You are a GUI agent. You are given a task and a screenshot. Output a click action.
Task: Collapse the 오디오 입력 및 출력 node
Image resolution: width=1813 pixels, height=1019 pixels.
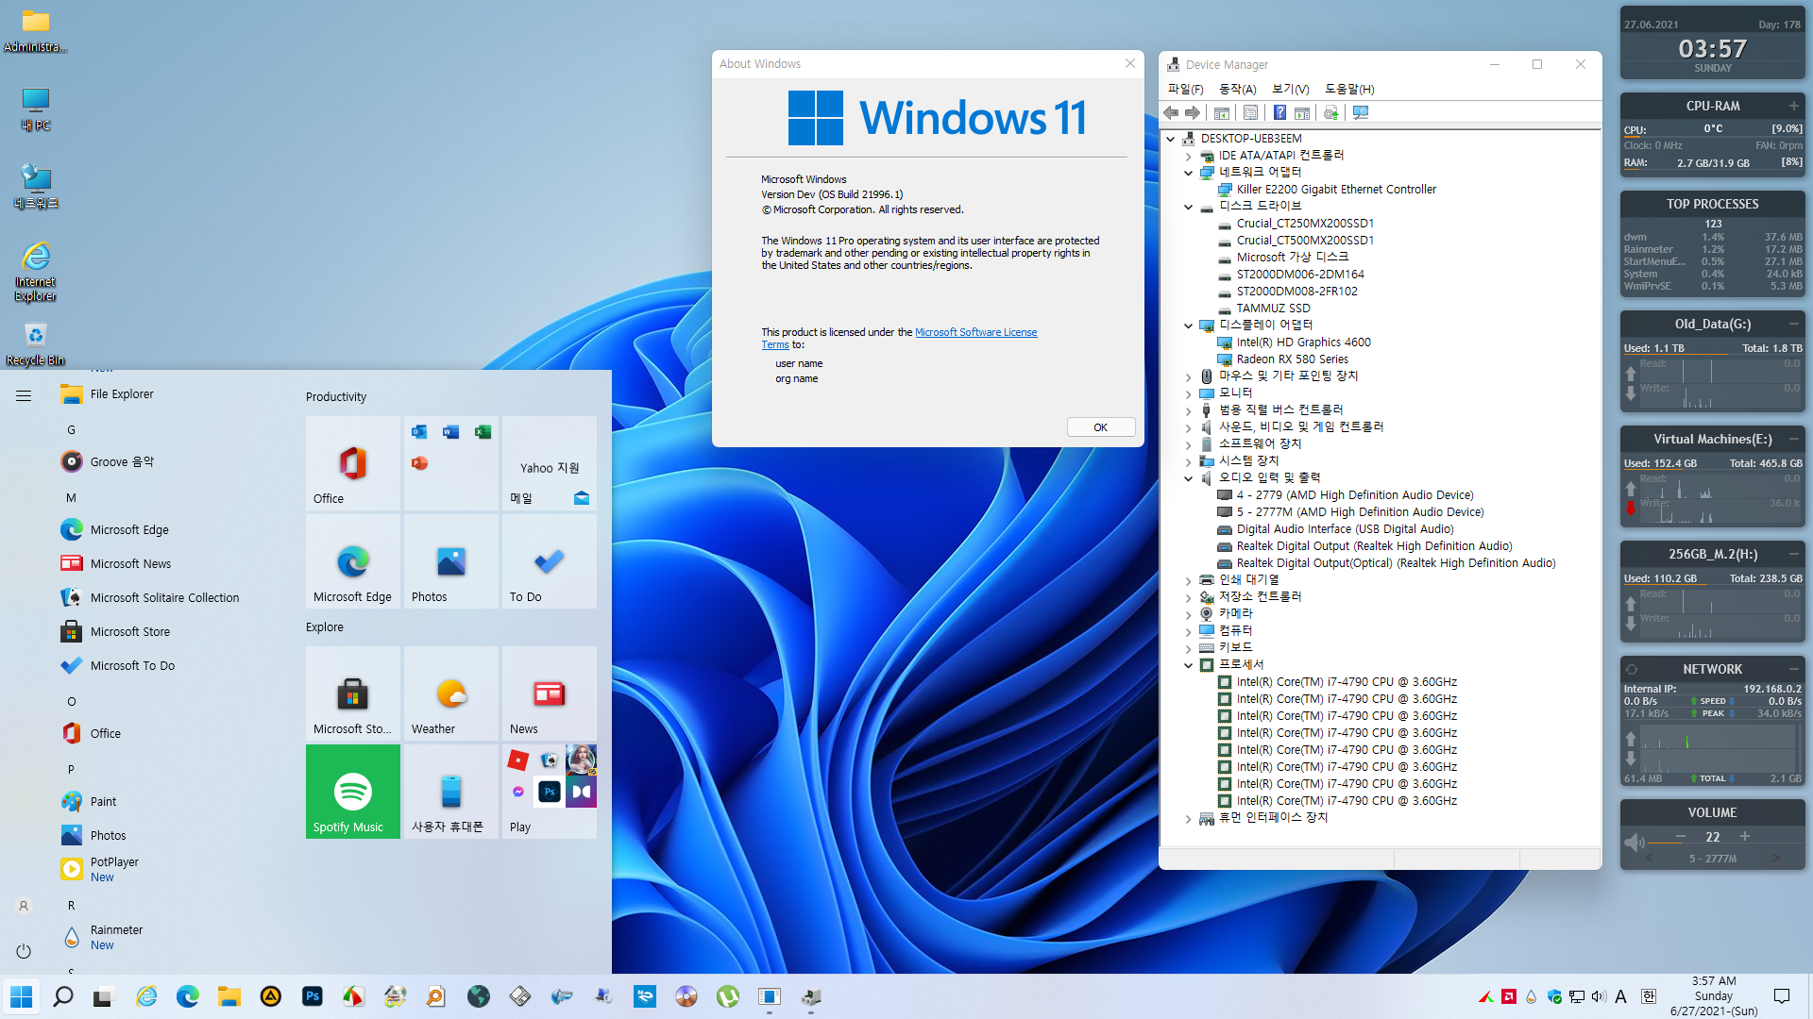pyautogui.click(x=1189, y=478)
